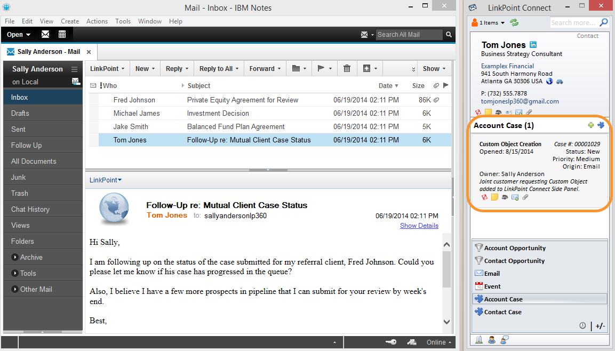Open the 1 Items dropdown in LinkPoint Connect

click(488, 23)
